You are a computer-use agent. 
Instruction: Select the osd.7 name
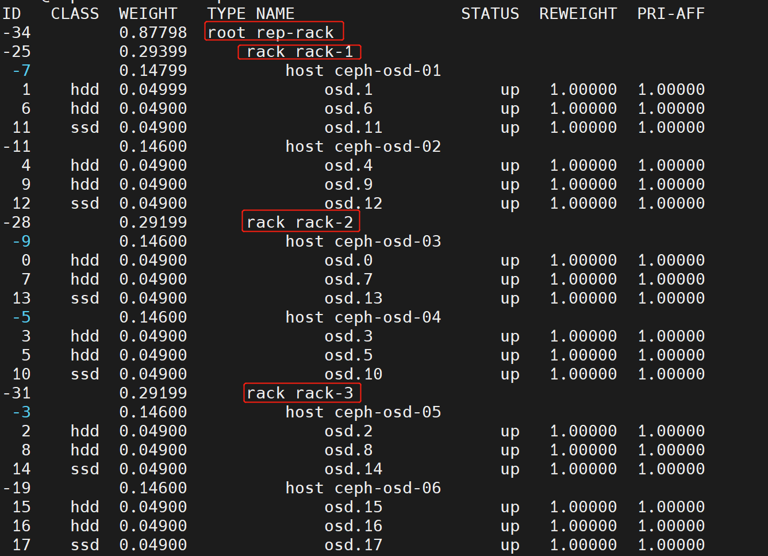[x=348, y=279]
